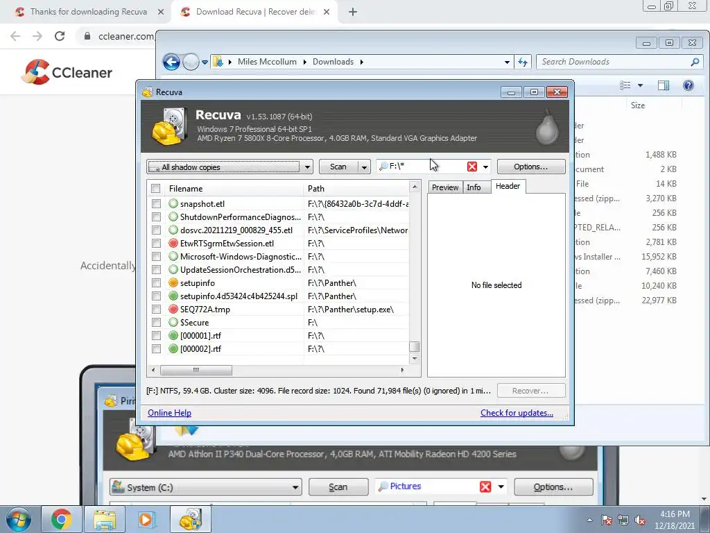
Task: Click the CCleaner logo on webpage
Action: [x=67, y=72]
